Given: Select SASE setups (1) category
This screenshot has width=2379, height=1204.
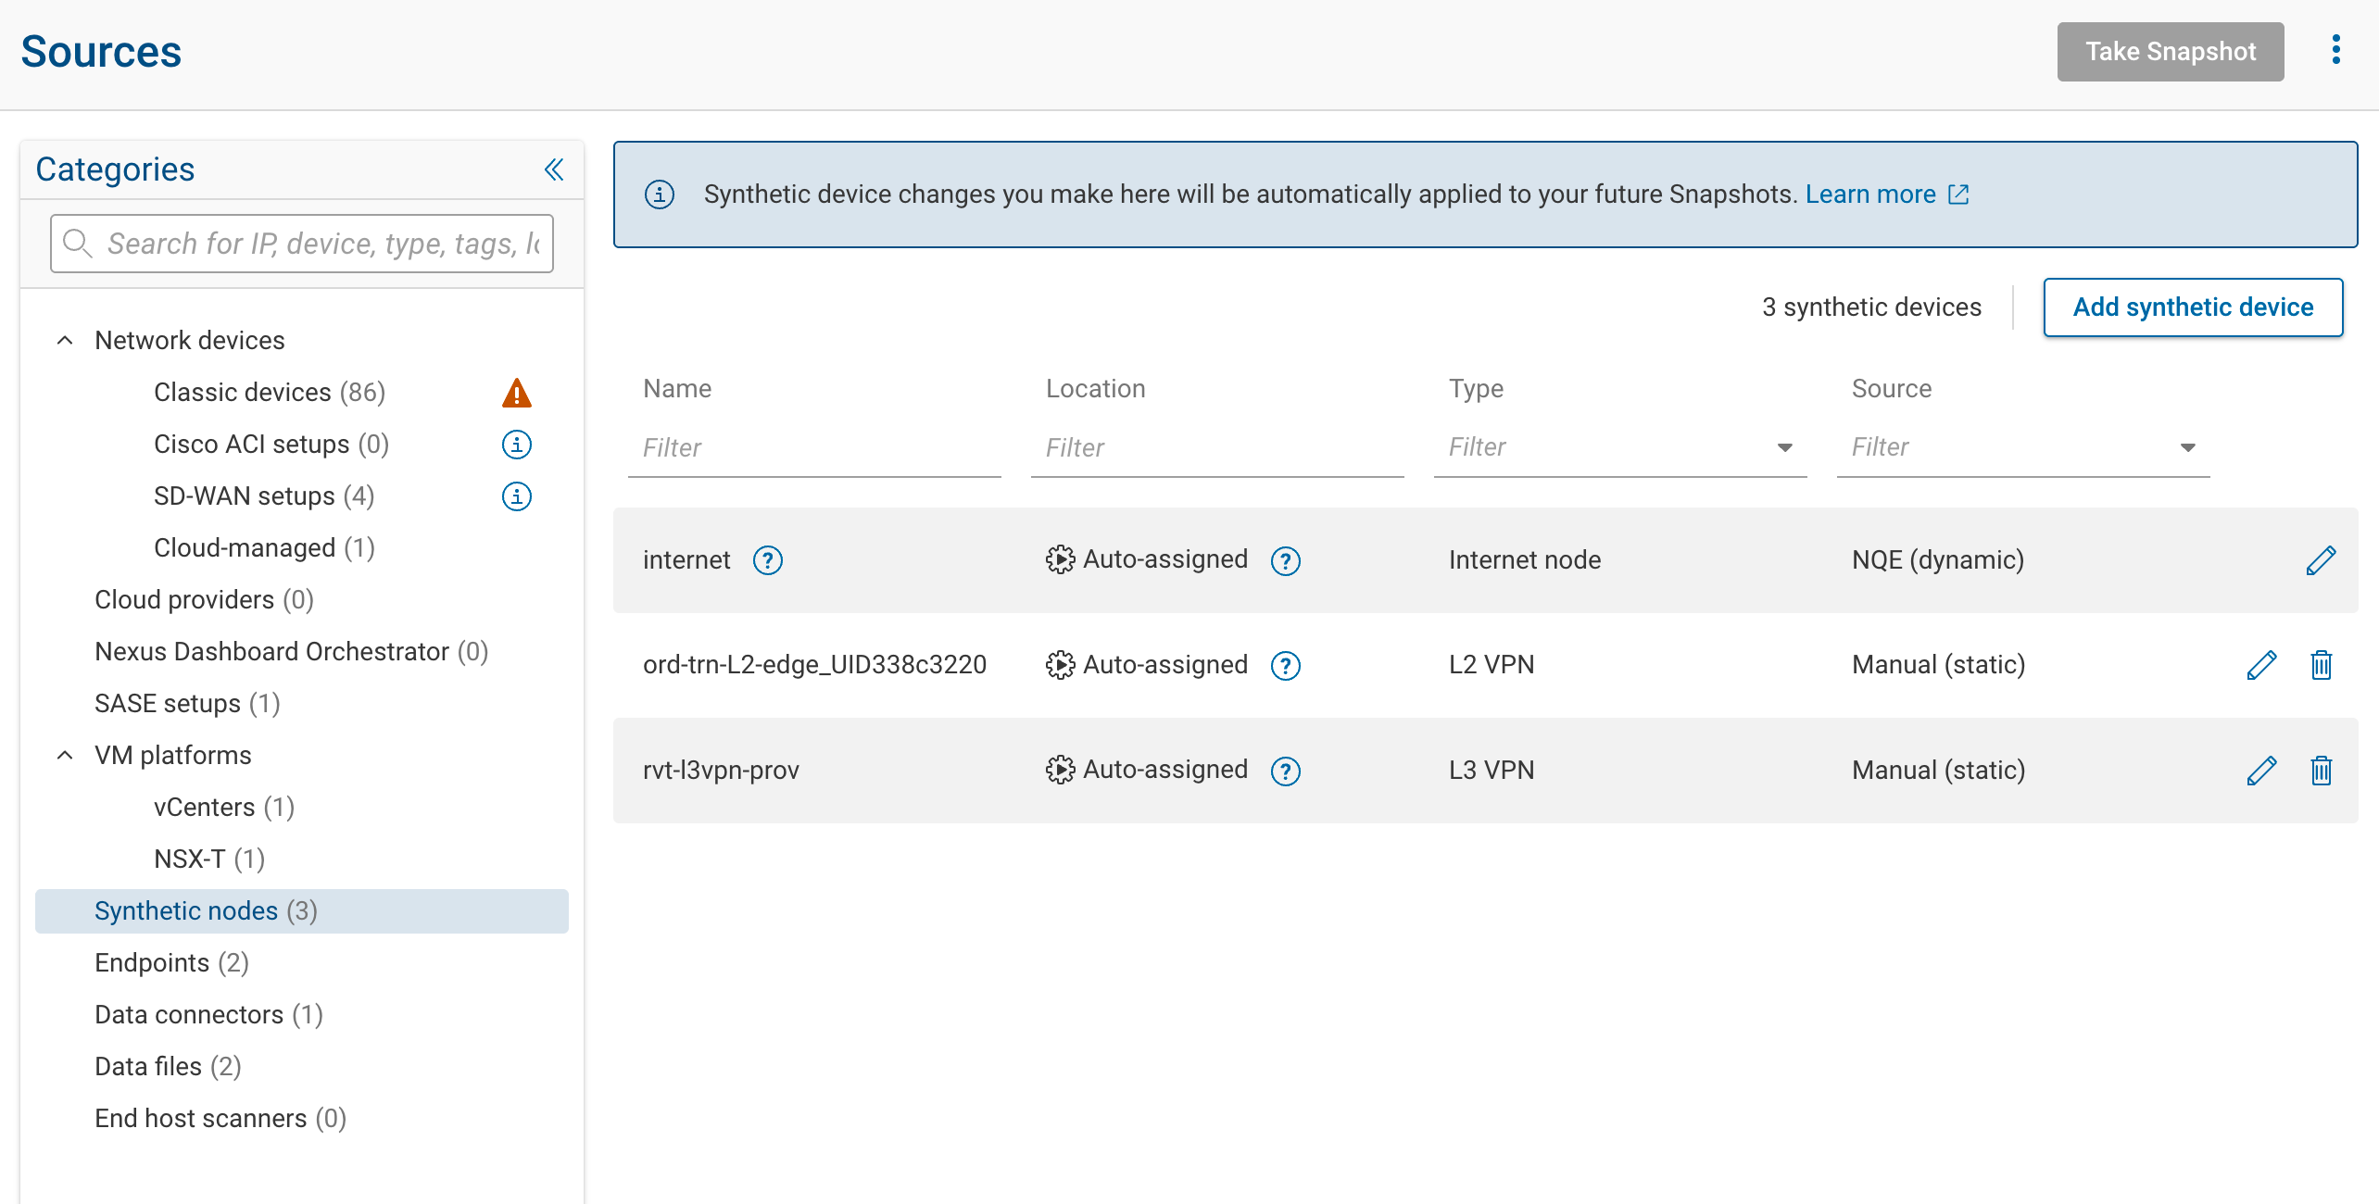Looking at the screenshot, I should [187, 704].
